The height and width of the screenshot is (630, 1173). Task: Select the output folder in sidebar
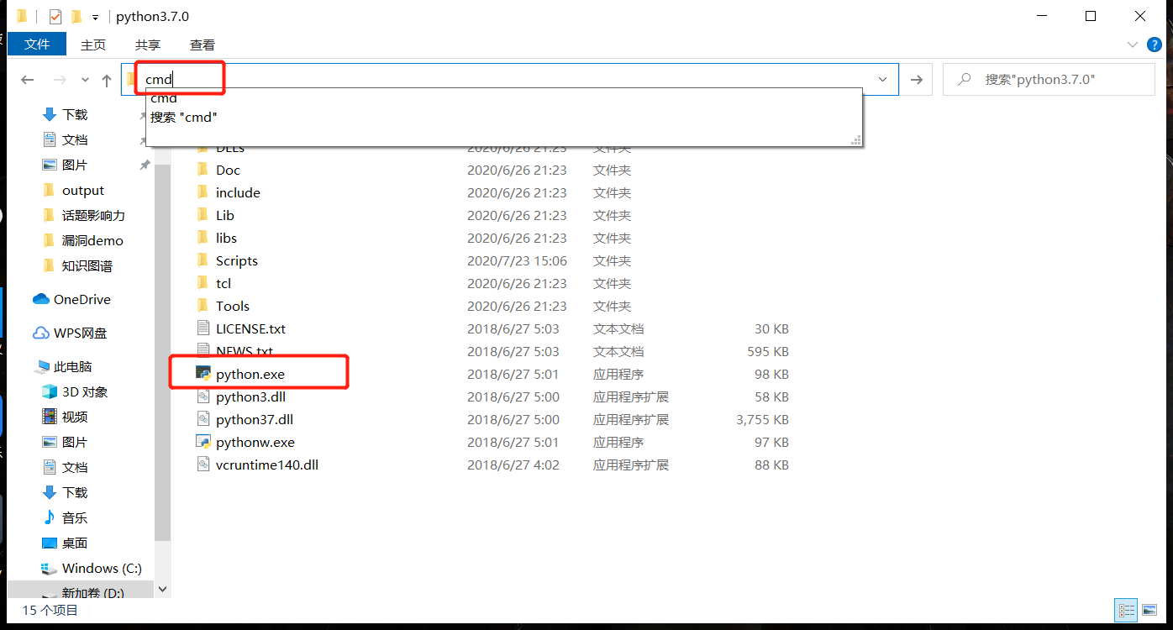(x=83, y=190)
